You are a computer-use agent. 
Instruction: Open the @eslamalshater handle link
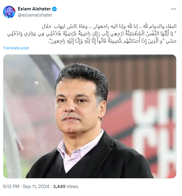[35, 15]
